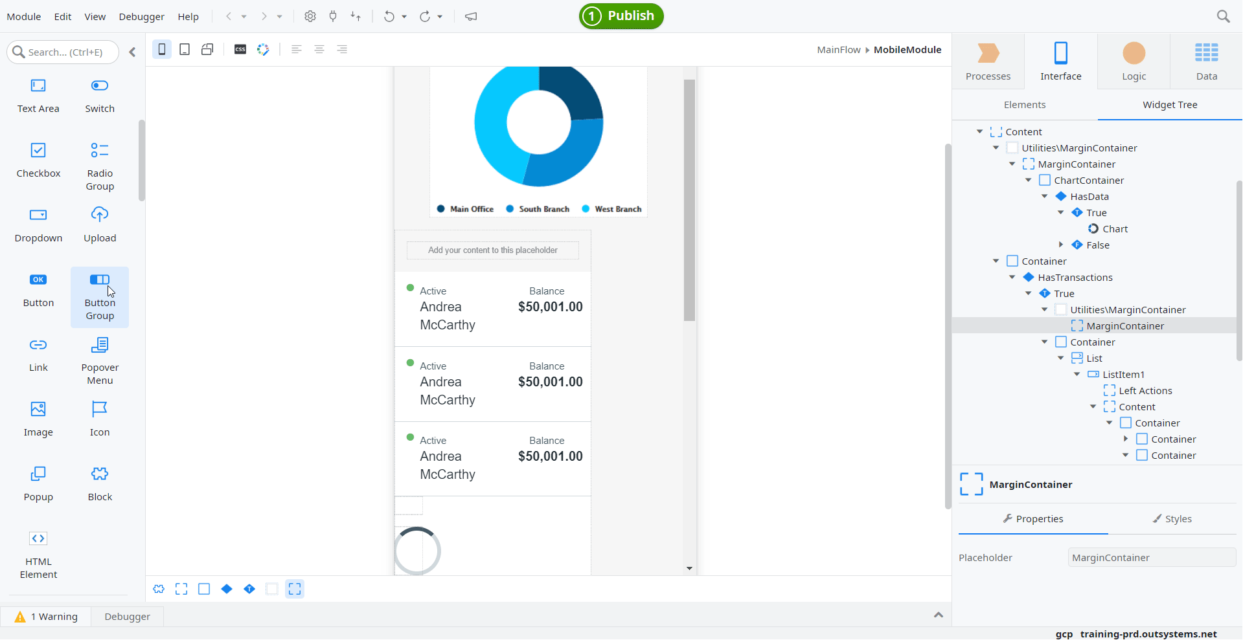Choose the Upload widget icon
1243x640 pixels.
[x=100, y=215]
